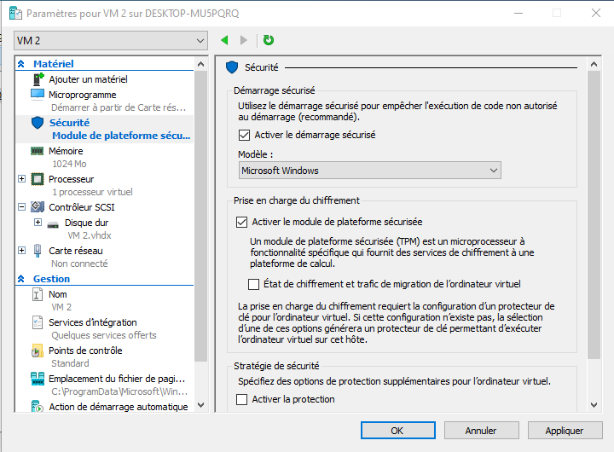This screenshot has width=614, height=452.
Task: Select the Mémoire chip icon
Action: 37,151
